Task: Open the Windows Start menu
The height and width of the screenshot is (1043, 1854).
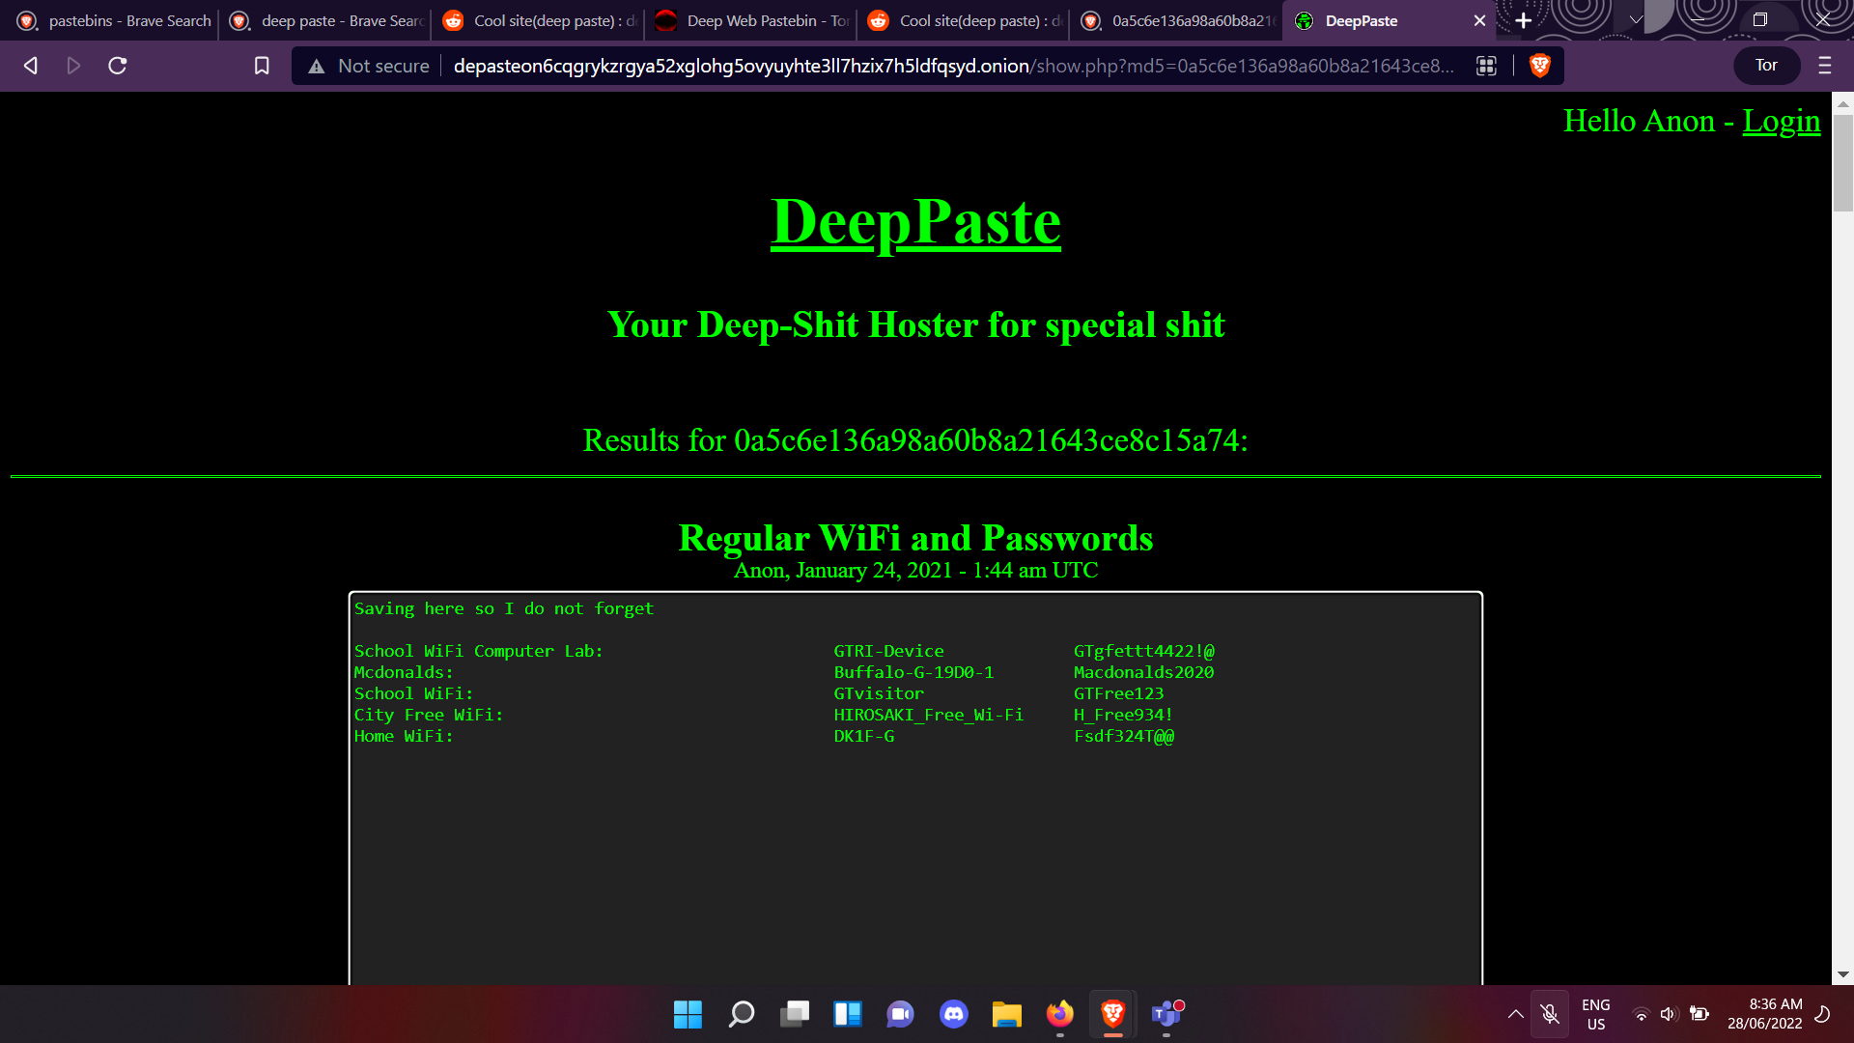Action: click(x=688, y=1014)
